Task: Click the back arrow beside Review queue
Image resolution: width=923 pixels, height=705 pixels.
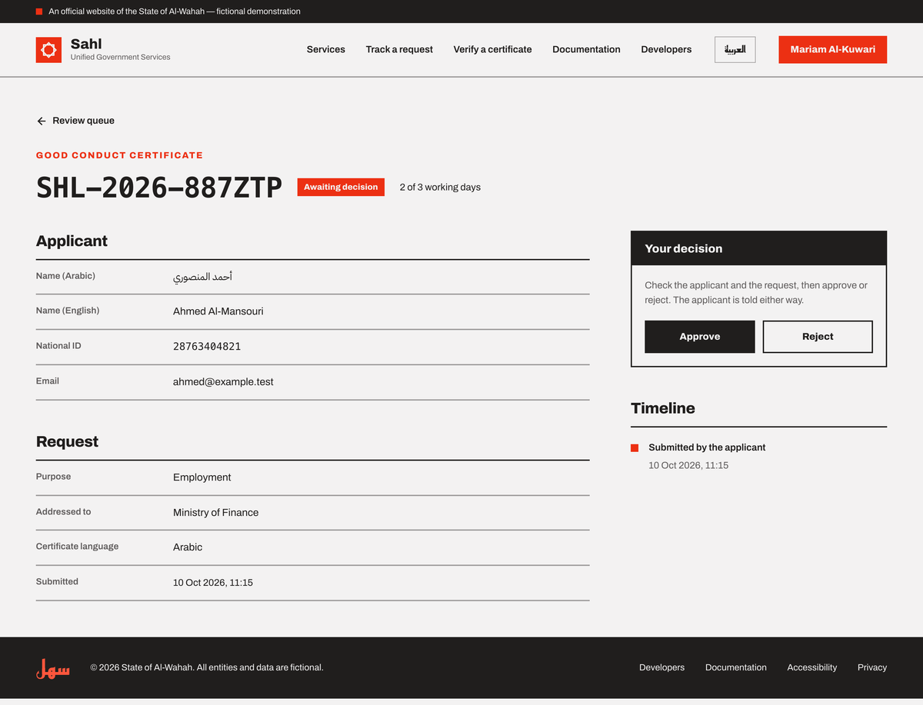Action: 42,121
